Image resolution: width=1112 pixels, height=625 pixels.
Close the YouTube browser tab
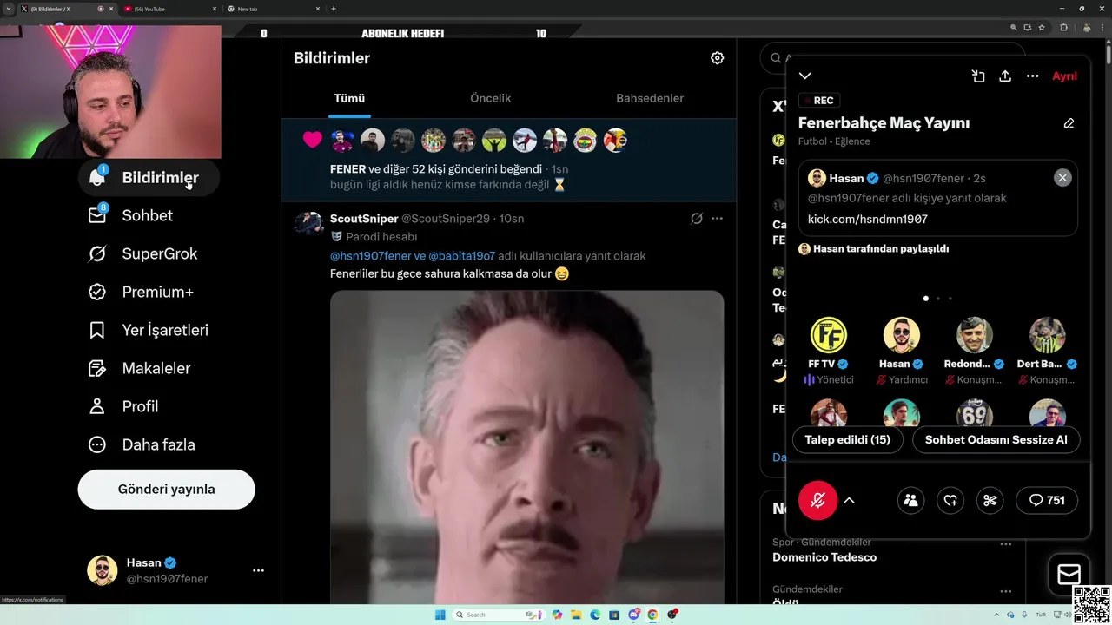214,9
